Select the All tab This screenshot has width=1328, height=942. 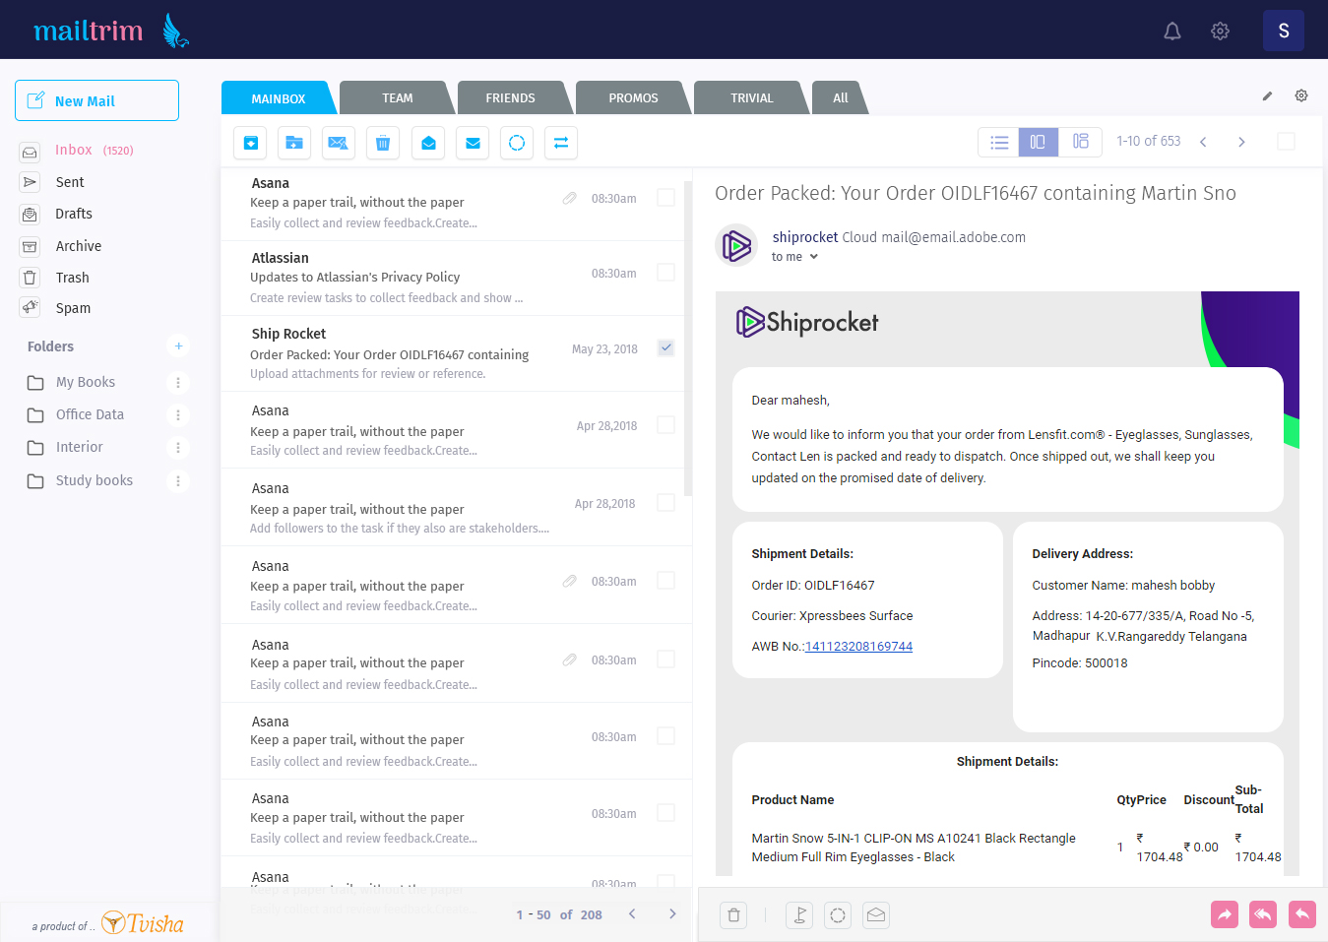click(x=840, y=98)
